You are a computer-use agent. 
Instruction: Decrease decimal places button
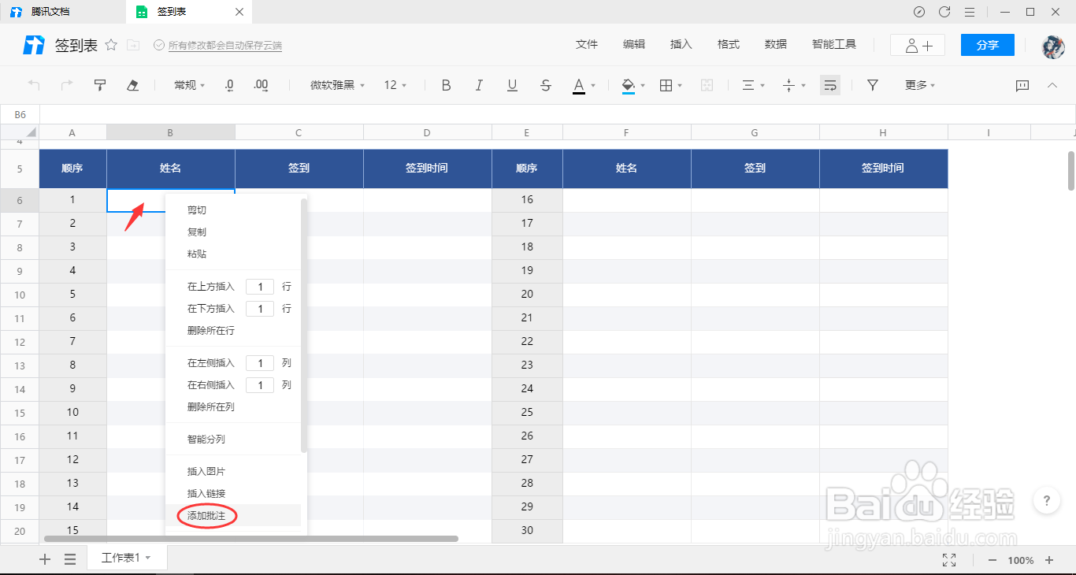pos(229,85)
